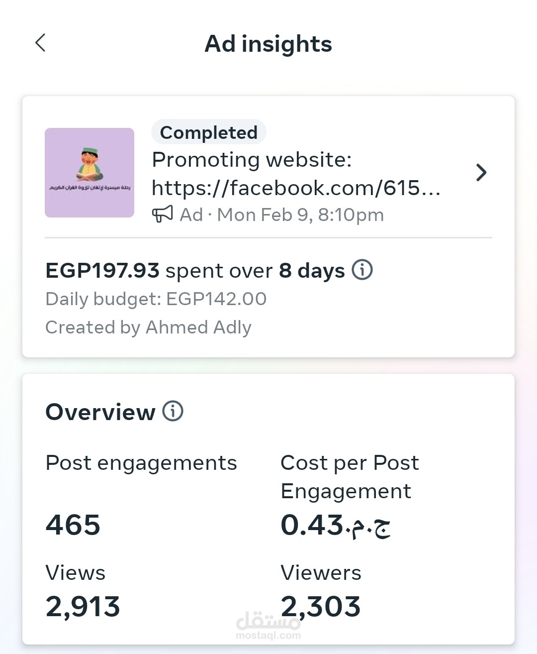
Task: Click the megaphone Ad icon
Action: pos(162,215)
